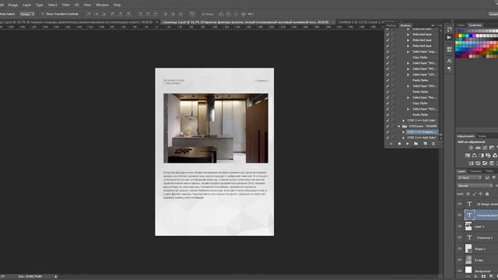Click the Play selection button in Actions panel
Screen dimensions: 498x280
[x=408, y=144]
